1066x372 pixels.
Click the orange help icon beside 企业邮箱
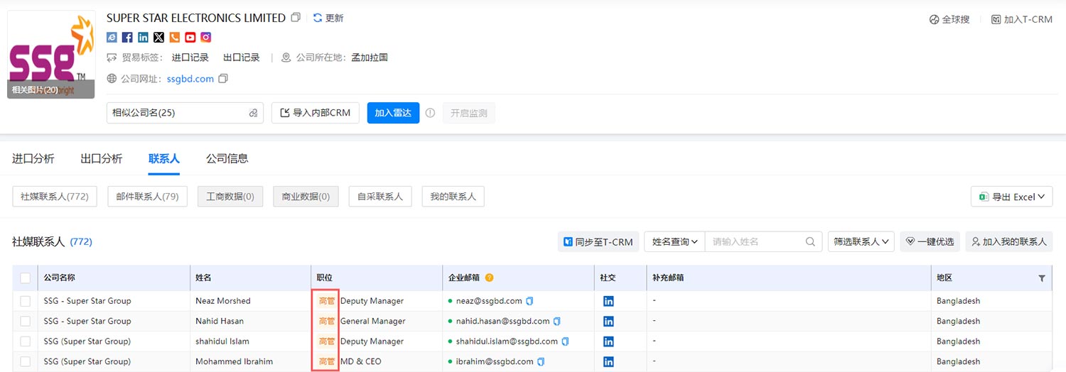coord(489,278)
